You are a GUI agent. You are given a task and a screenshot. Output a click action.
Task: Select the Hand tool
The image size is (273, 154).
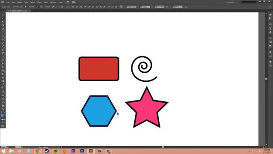click(3, 106)
